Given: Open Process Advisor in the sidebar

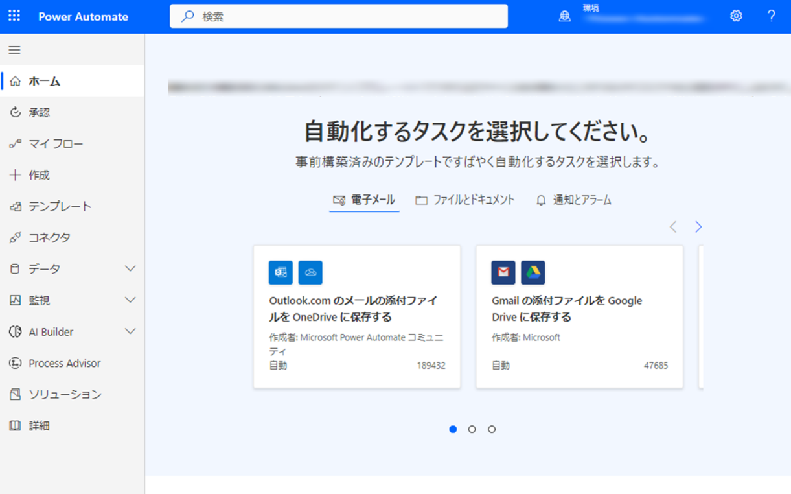Looking at the screenshot, I should [72, 363].
